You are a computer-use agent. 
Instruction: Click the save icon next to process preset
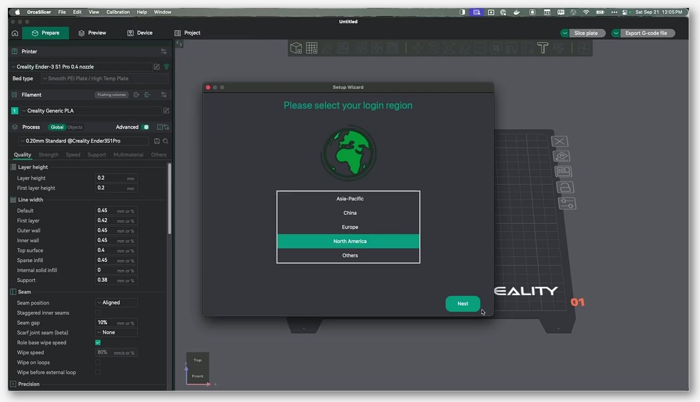[157, 141]
